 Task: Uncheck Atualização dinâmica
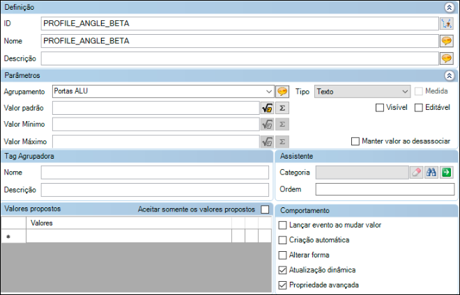point(282,270)
